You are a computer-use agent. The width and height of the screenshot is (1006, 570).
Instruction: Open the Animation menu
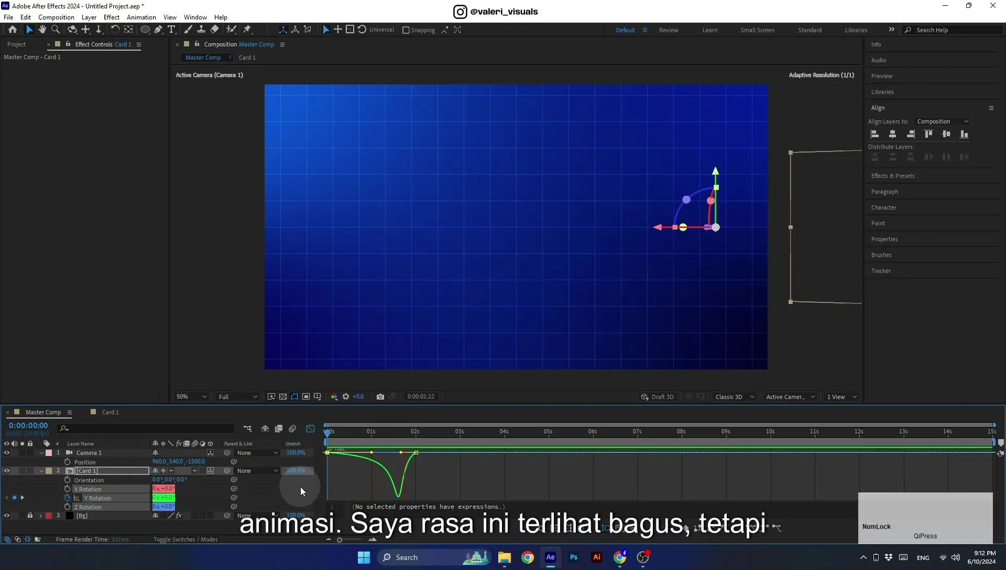141,17
